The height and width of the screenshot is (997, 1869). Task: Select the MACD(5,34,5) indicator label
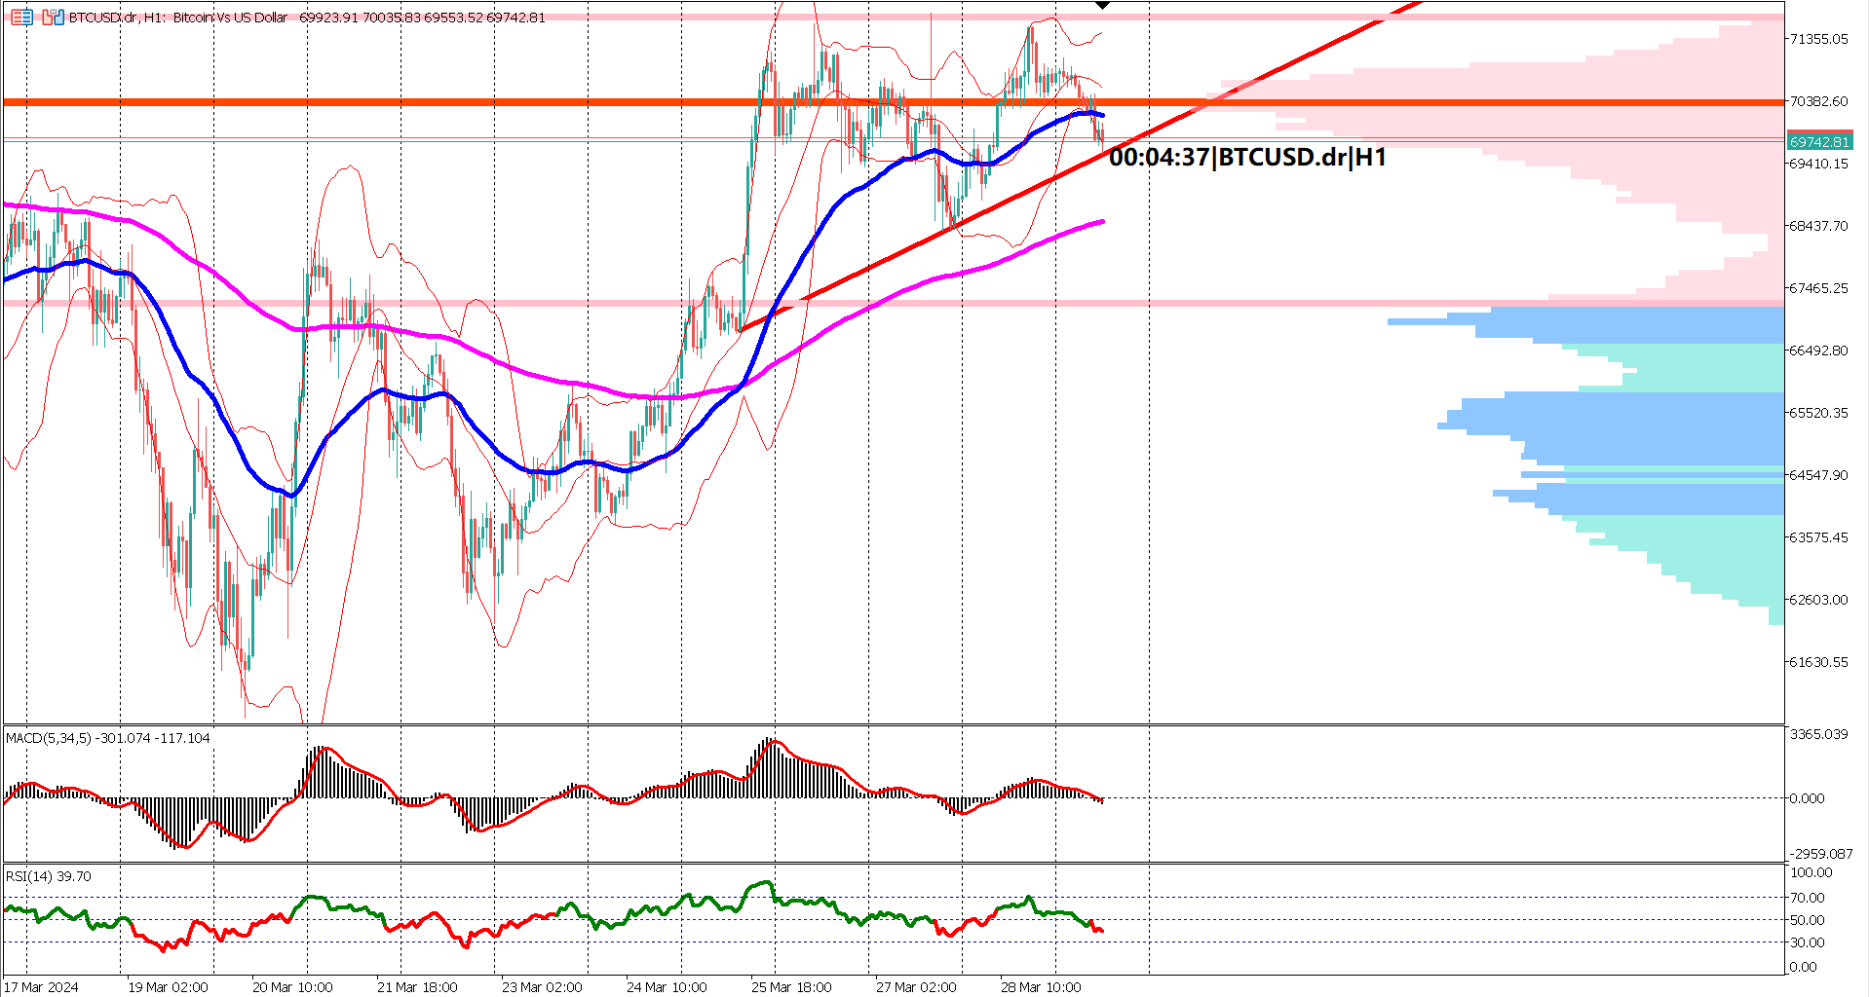tap(58, 739)
